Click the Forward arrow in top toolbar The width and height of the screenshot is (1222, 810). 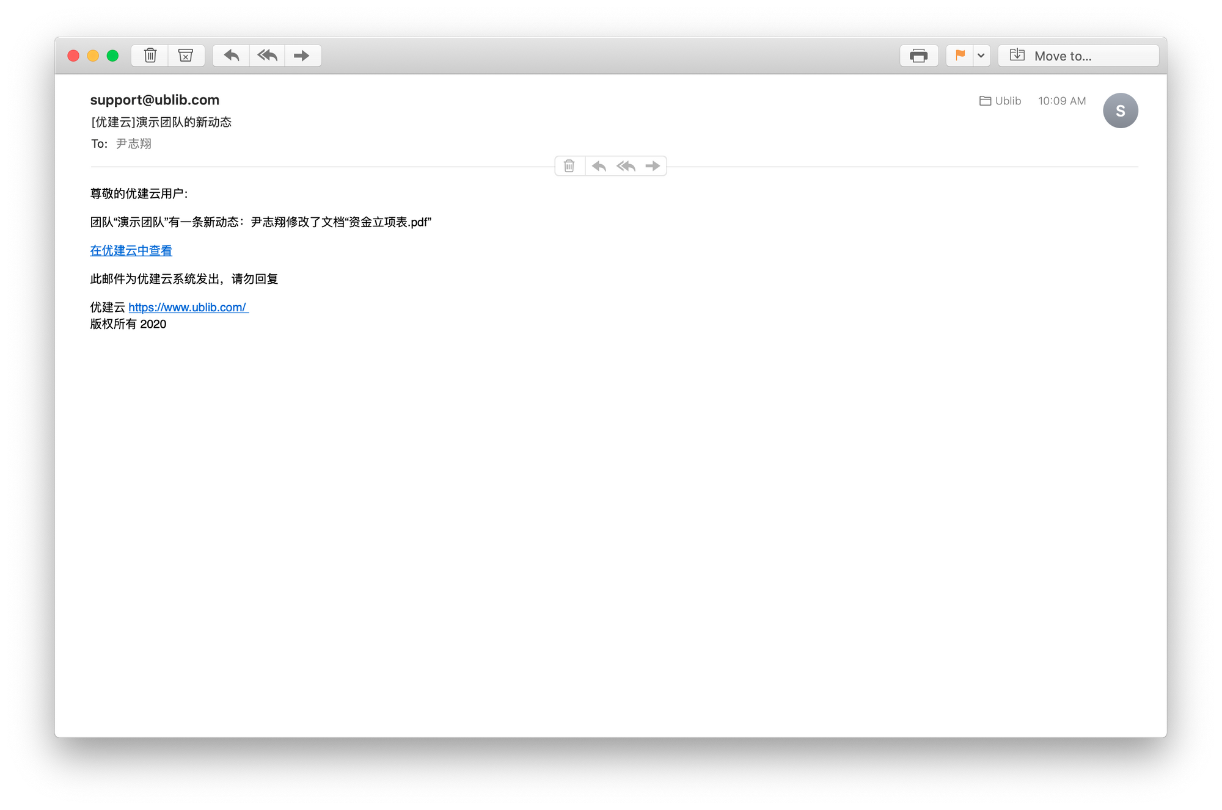coord(302,56)
